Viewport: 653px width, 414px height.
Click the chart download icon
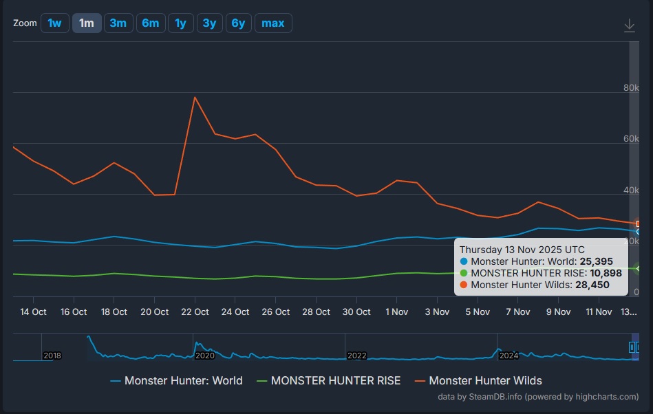pyautogui.click(x=629, y=25)
